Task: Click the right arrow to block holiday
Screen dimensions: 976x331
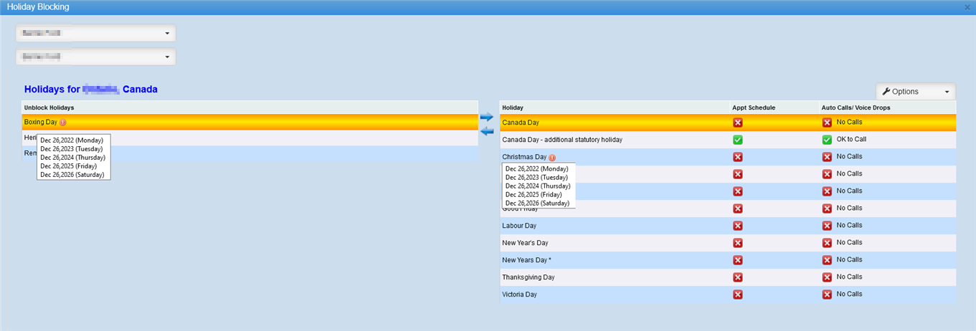Action: click(x=486, y=117)
